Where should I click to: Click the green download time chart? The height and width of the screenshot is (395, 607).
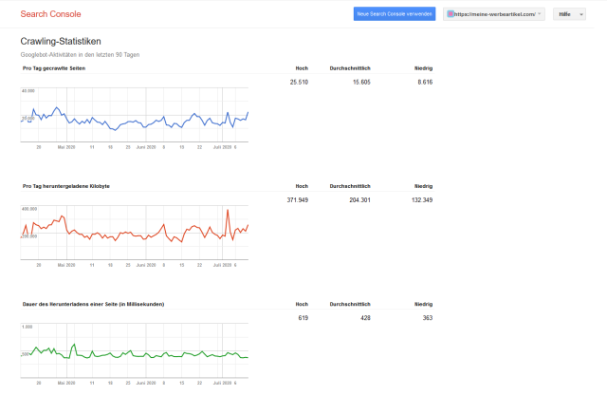click(x=135, y=350)
